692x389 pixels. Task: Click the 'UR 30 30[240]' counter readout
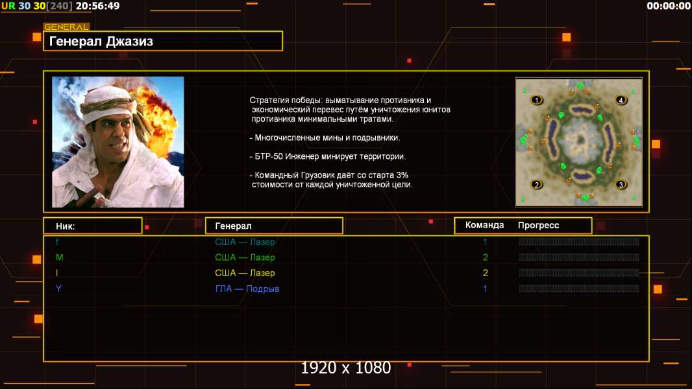(x=36, y=6)
